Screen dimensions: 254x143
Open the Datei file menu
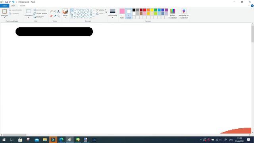pos(4,6)
